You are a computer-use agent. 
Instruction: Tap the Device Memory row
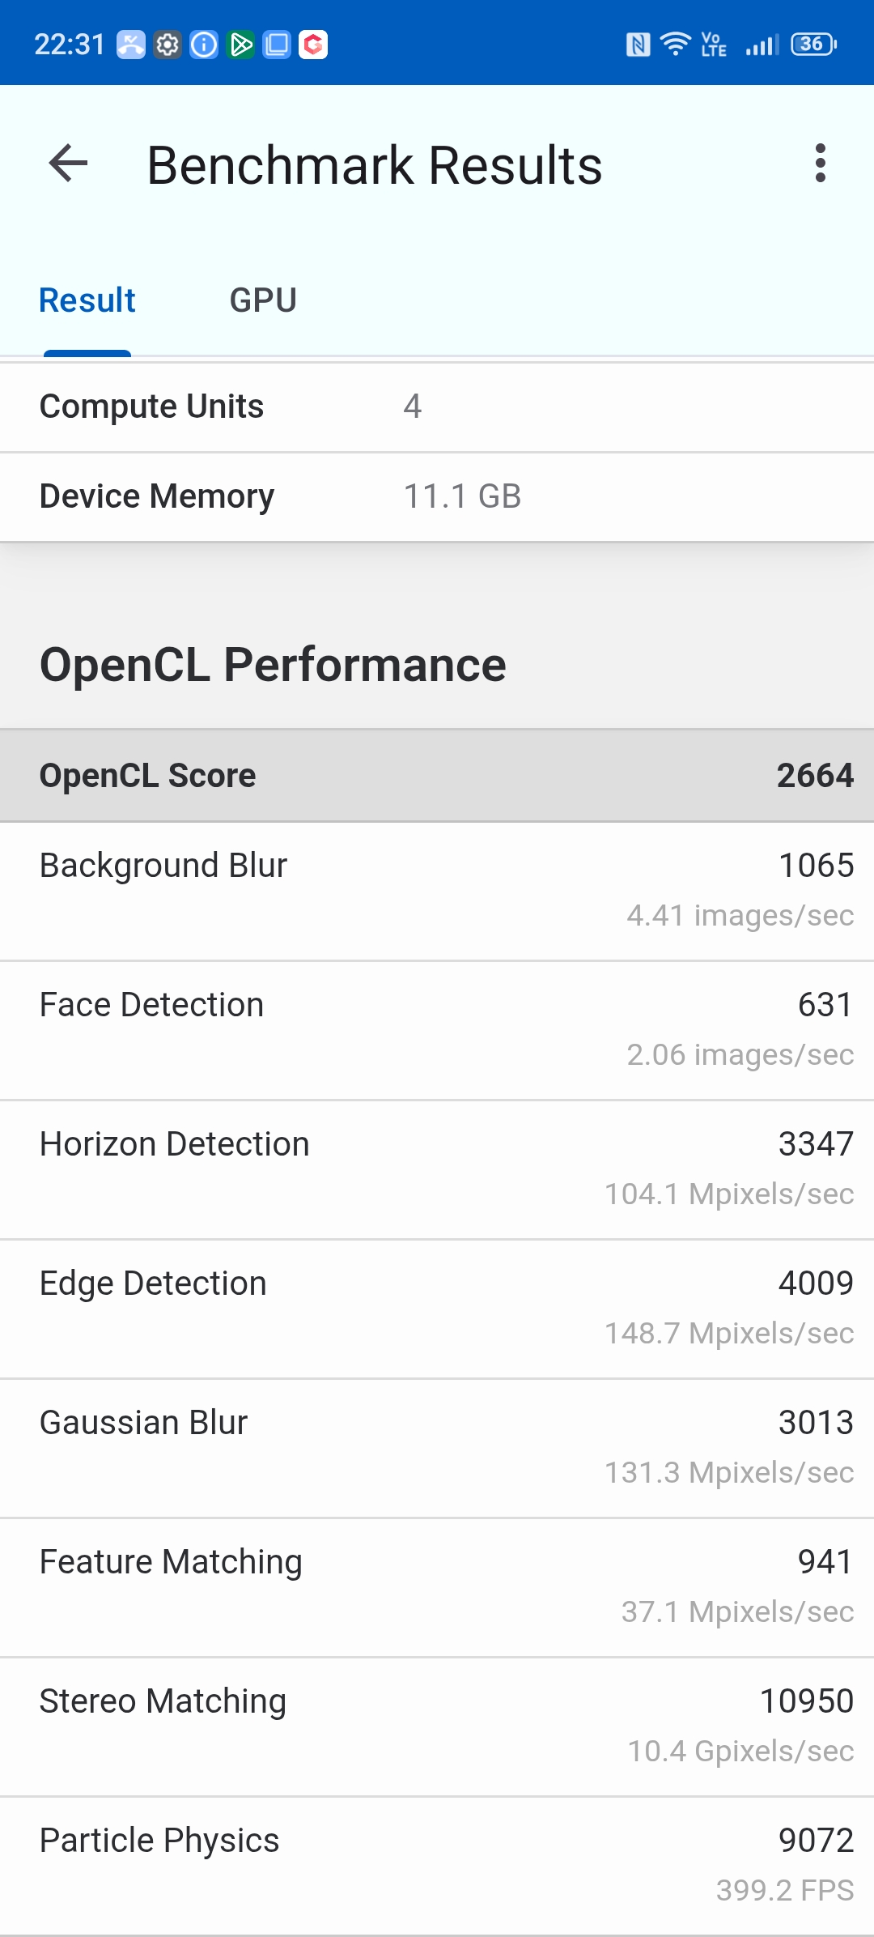click(x=437, y=496)
